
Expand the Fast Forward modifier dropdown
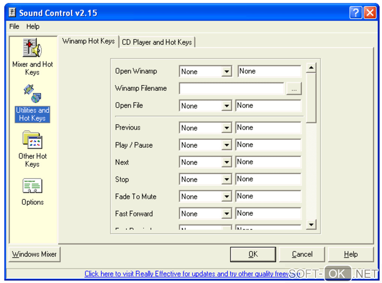pos(227,214)
